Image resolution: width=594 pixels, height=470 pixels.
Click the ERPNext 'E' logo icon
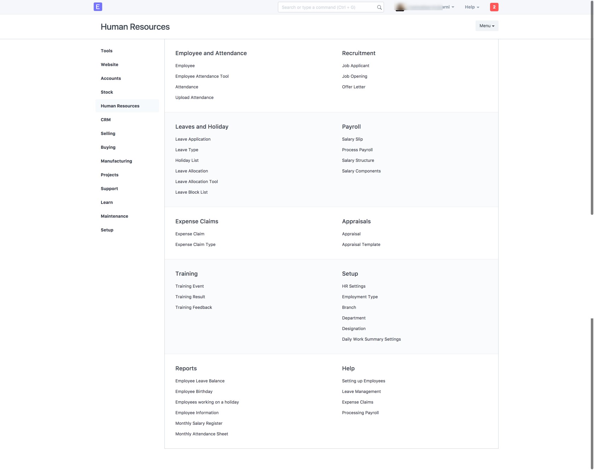98,7
